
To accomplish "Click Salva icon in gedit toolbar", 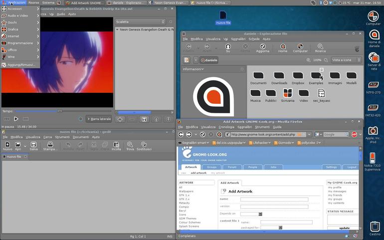I will click(x=33, y=146).
